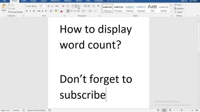
Task: Click Sign in
Action: tap(184, 1)
